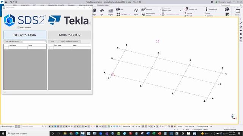Click the SDS2 to Tekla button
The image size is (243, 136).
[25, 35]
